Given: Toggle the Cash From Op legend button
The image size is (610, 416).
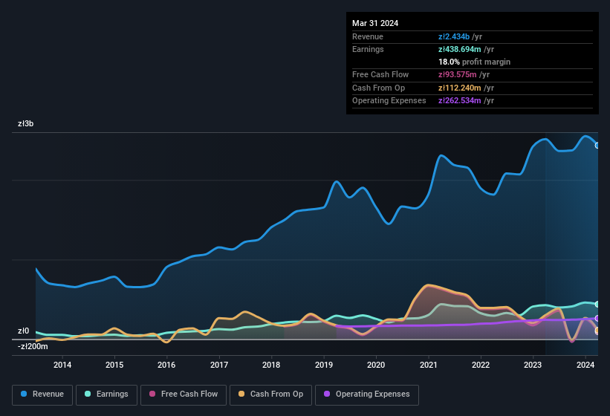Looking at the screenshot, I should (270, 394).
